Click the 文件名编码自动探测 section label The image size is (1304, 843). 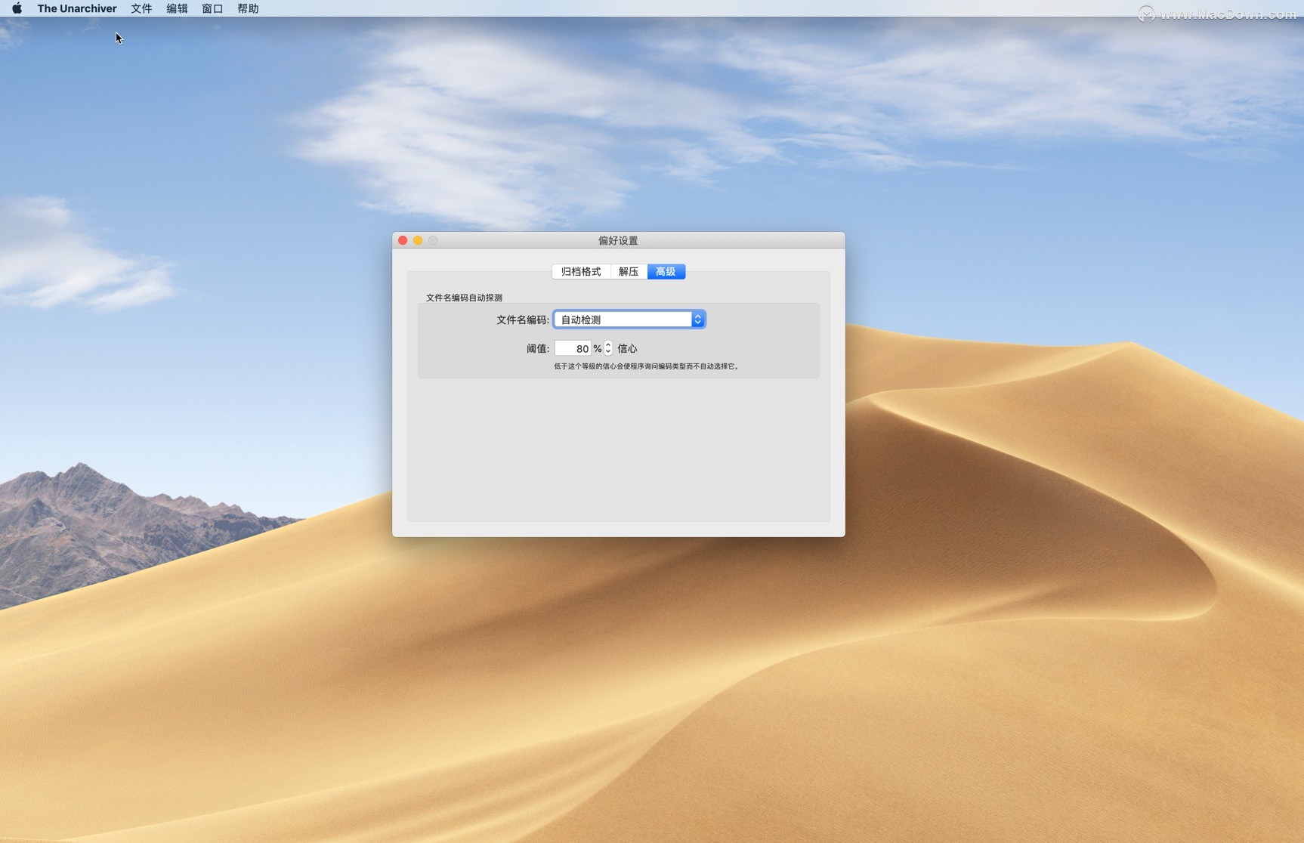(464, 298)
